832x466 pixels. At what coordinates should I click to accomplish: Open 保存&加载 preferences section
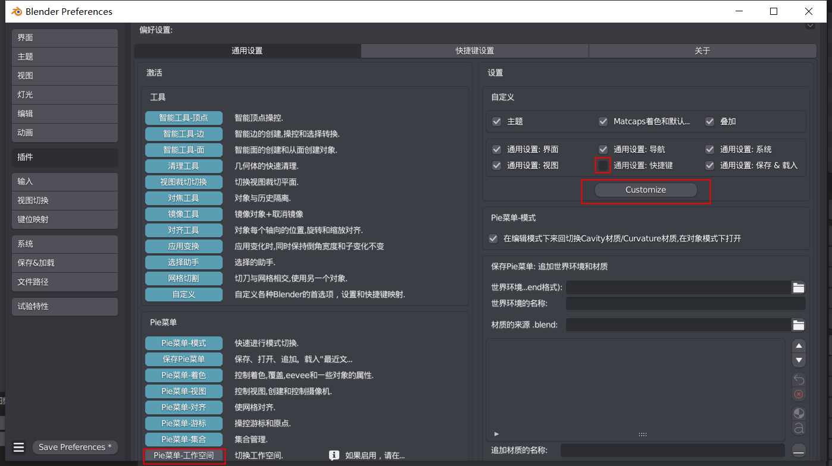pos(64,263)
